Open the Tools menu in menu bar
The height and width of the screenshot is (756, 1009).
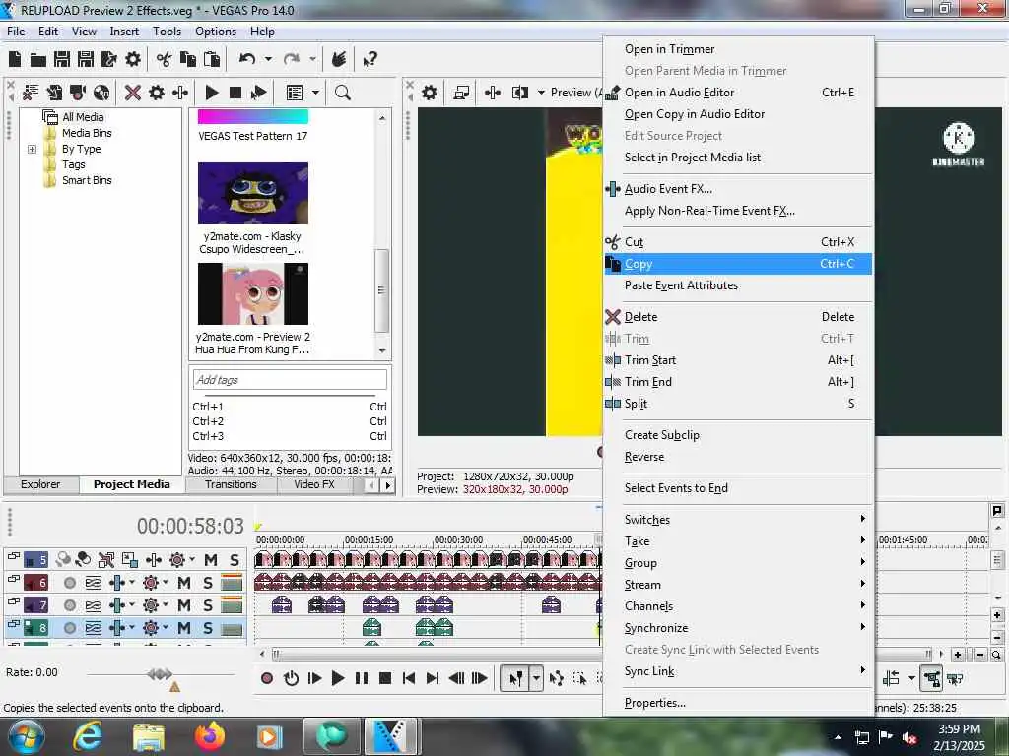[167, 31]
